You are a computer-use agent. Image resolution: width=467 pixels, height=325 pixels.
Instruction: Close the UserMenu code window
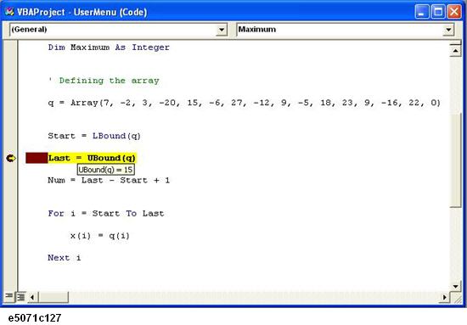point(454,12)
